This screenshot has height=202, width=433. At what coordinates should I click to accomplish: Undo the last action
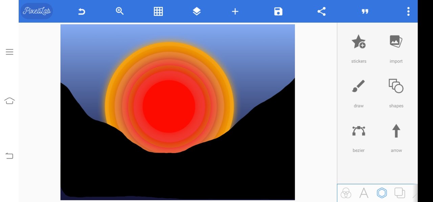coord(81,12)
